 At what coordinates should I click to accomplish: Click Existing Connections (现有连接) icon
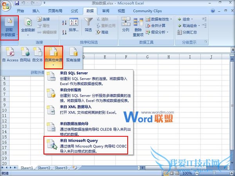pyautogui.click(x=73, y=55)
